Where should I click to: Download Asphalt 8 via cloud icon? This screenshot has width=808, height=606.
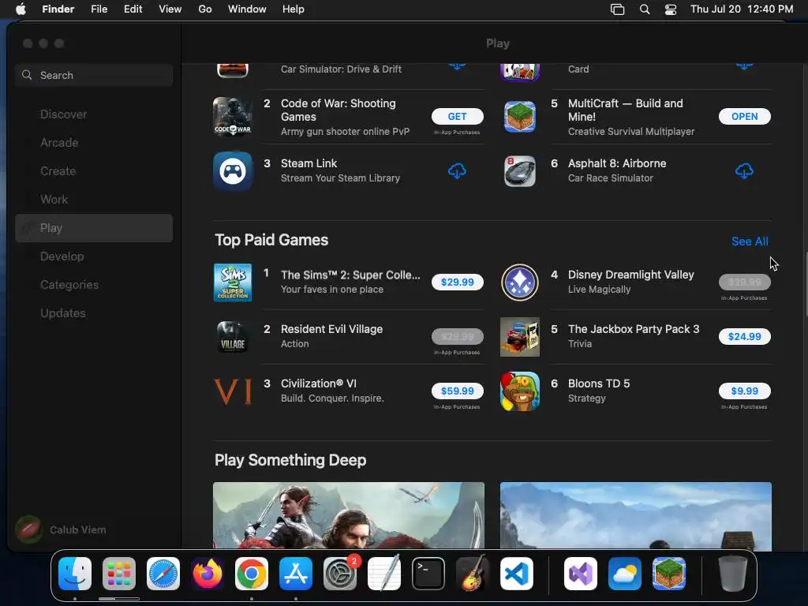(x=743, y=171)
